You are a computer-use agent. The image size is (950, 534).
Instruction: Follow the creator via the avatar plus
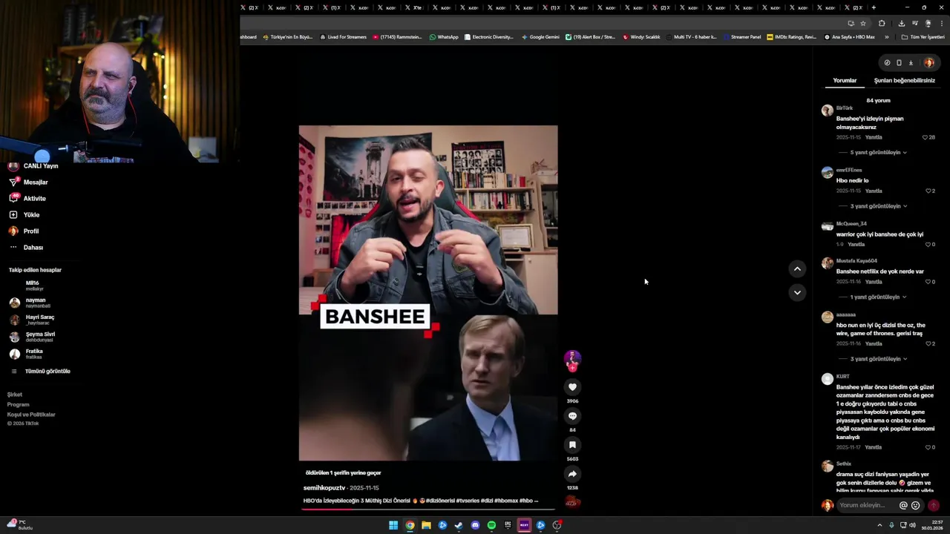(572, 367)
